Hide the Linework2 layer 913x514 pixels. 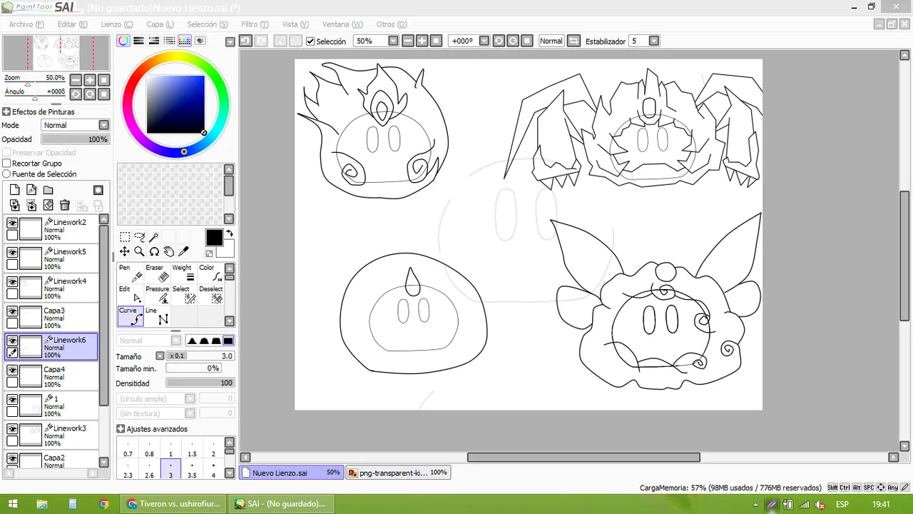[12, 223]
